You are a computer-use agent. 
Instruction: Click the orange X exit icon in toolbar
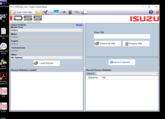coord(157,12)
